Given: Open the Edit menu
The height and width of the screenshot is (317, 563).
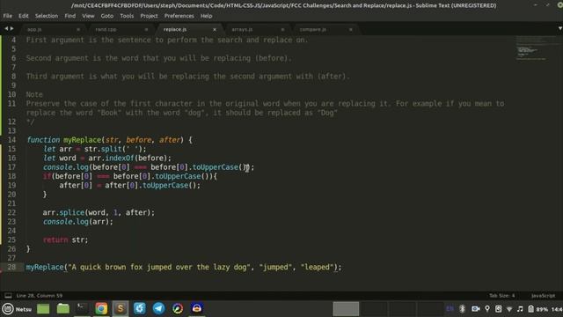Looking at the screenshot, I should tap(24, 16).
